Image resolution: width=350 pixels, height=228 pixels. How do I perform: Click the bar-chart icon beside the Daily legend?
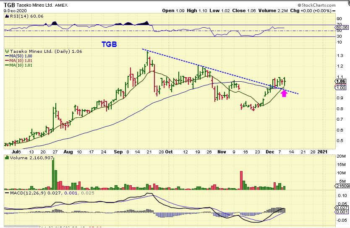coord(7,51)
